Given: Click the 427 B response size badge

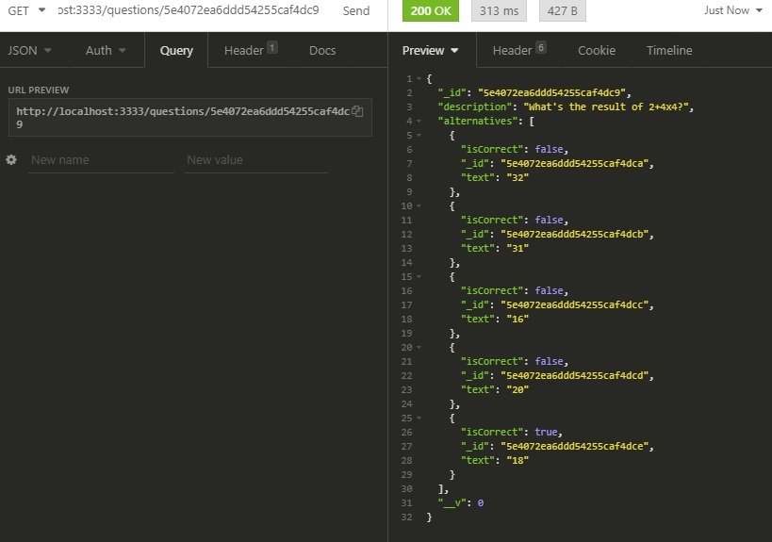Looking at the screenshot, I should (x=562, y=10).
